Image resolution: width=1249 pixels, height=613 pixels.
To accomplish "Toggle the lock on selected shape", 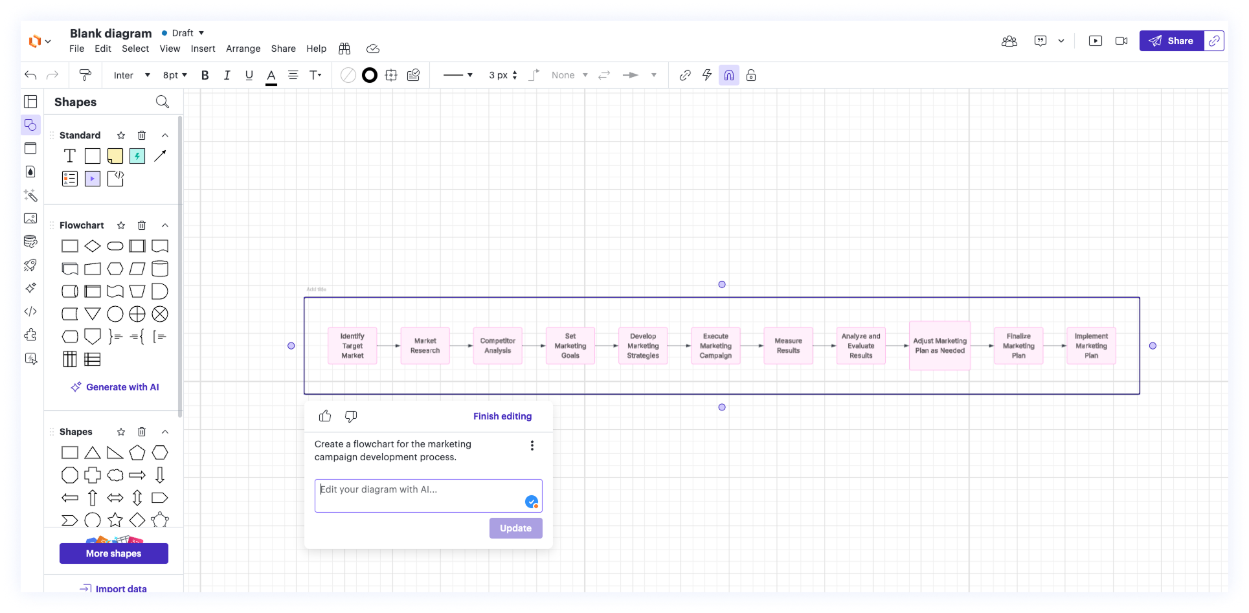I will (751, 75).
